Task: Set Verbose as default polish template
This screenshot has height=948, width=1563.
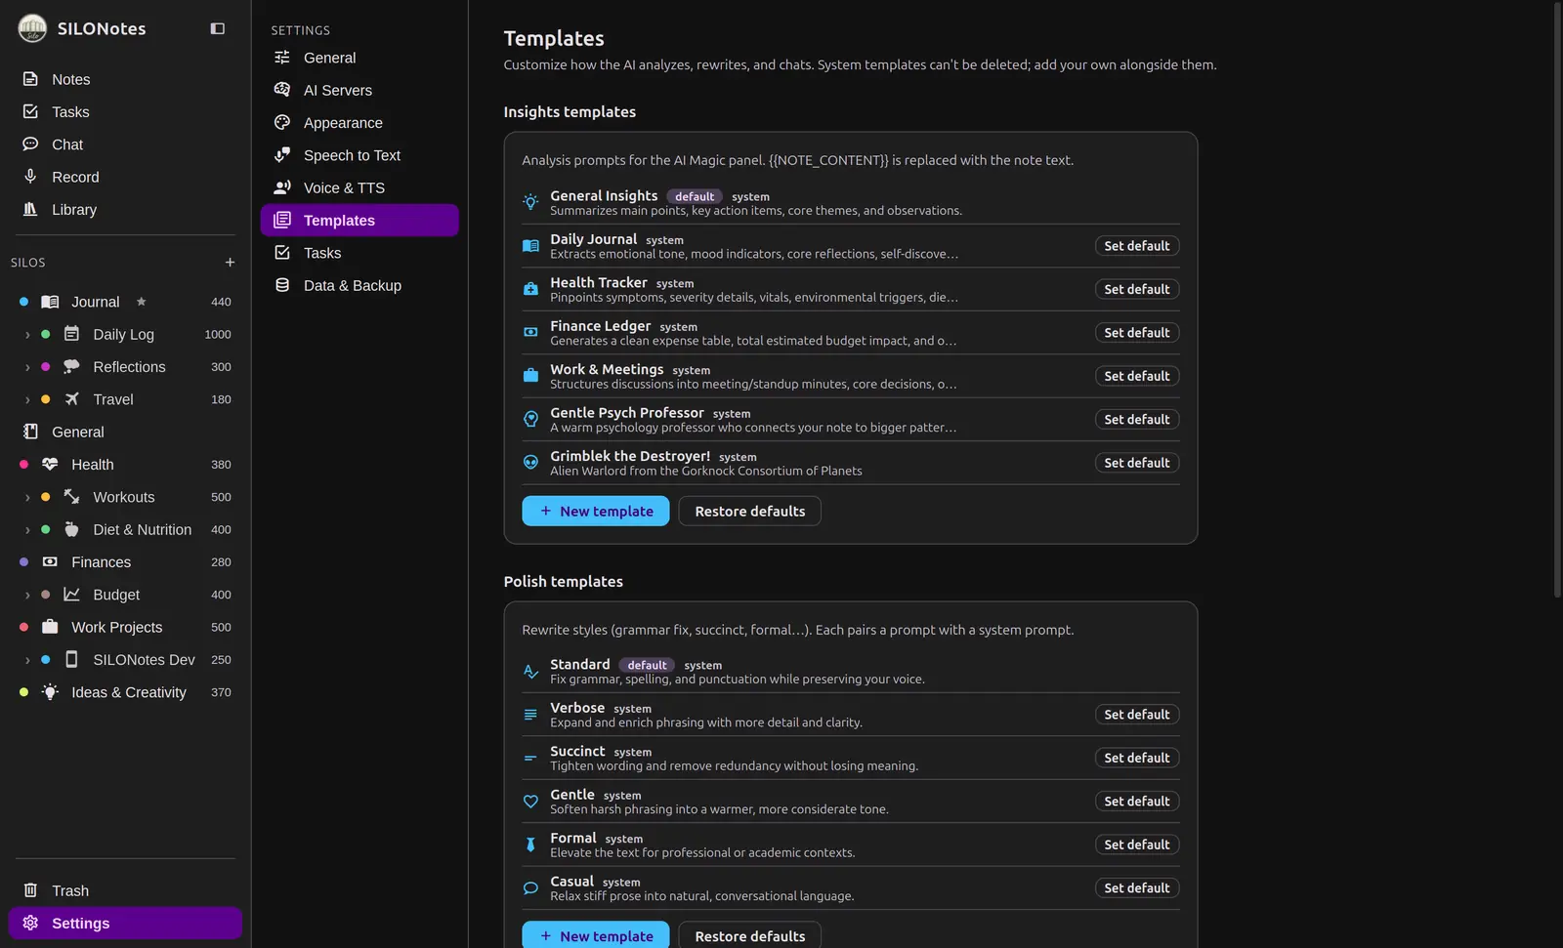Action: pos(1136,715)
